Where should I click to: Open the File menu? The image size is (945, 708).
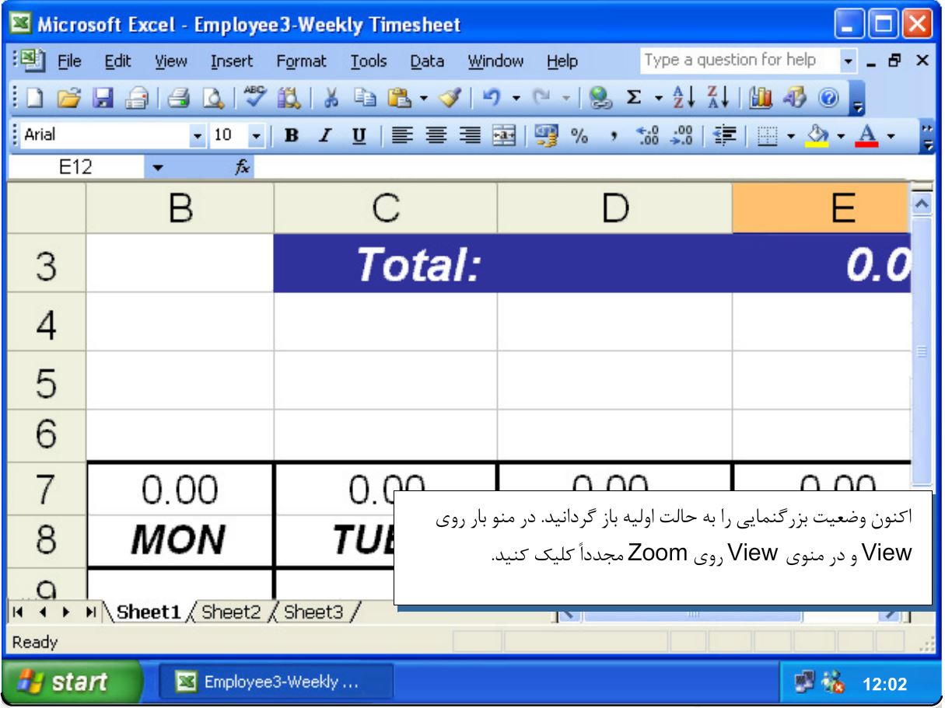(x=72, y=61)
